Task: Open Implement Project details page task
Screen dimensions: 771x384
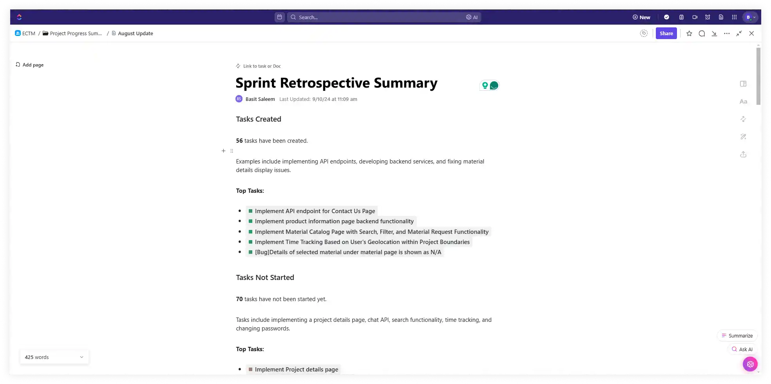Action: [x=293, y=370]
